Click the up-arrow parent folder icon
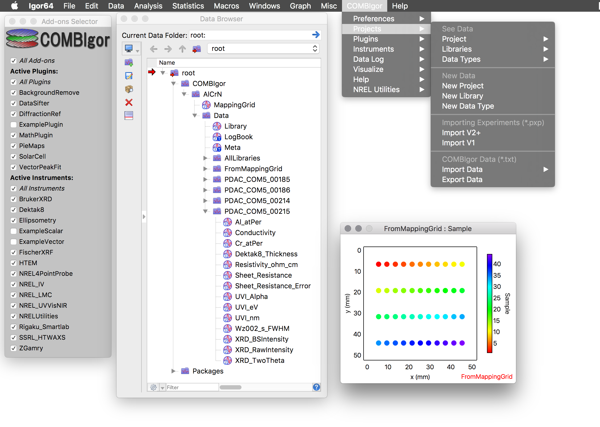600x427 pixels. point(182,49)
